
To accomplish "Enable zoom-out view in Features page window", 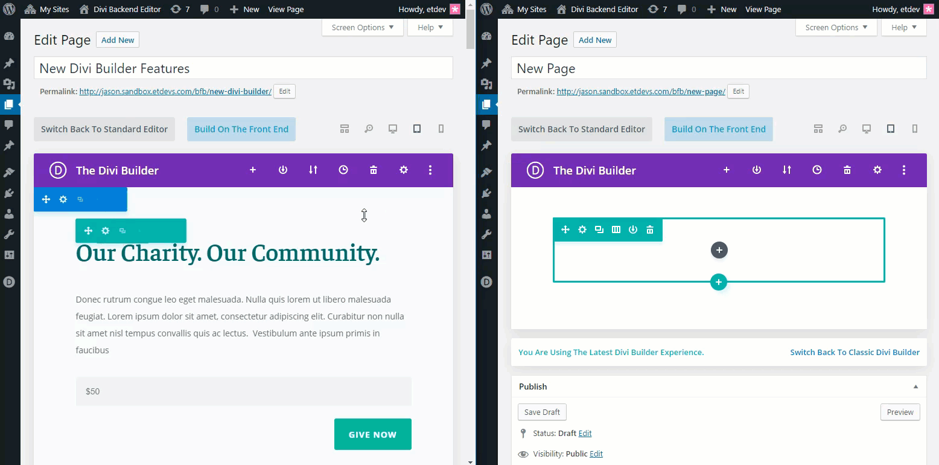I will (x=369, y=129).
